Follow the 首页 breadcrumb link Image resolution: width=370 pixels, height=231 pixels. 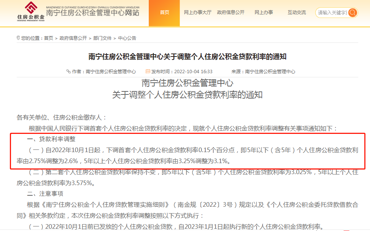point(49,38)
